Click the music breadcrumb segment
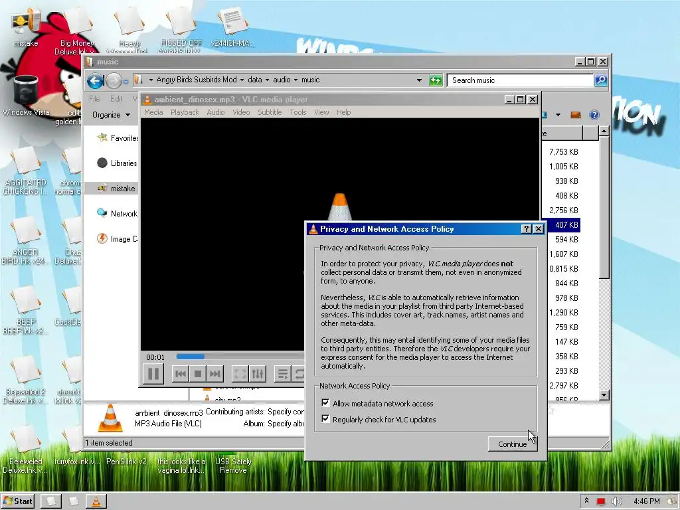Image resolution: width=680 pixels, height=510 pixels. click(311, 80)
